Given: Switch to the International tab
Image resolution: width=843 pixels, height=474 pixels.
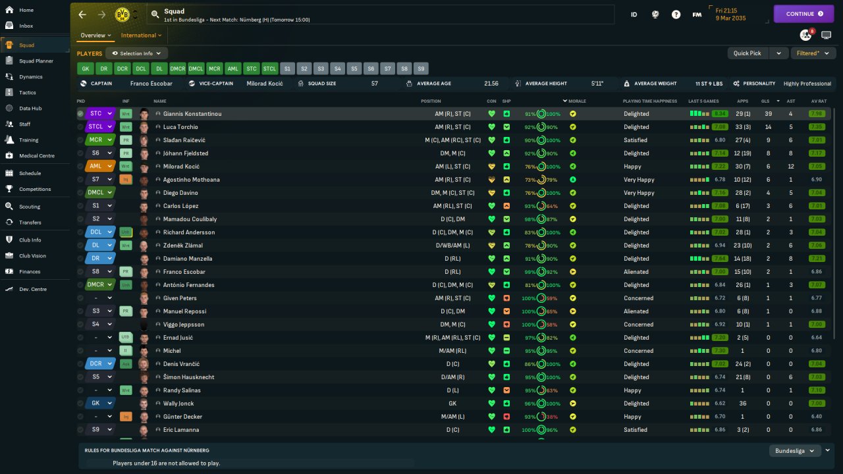Looking at the screenshot, I should point(138,36).
